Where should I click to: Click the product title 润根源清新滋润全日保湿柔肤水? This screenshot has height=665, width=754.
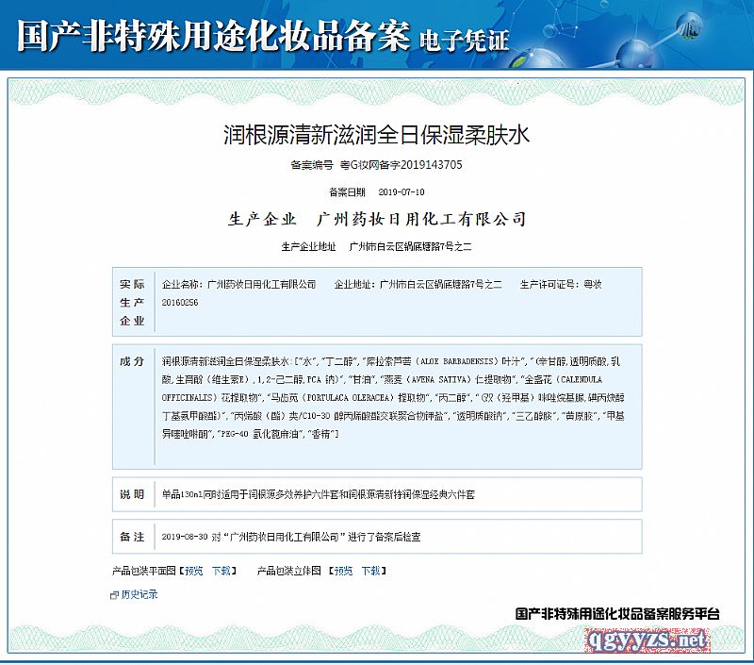pos(377,134)
